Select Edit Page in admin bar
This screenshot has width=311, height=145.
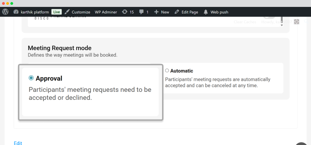[190, 12]
